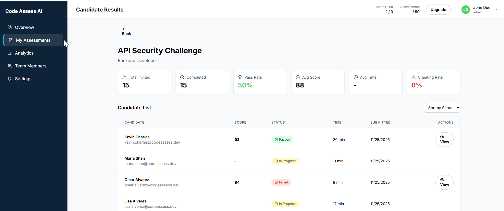Click the Code Assess AI logo text
504x211 pixels.
click(x=24, y=11)
